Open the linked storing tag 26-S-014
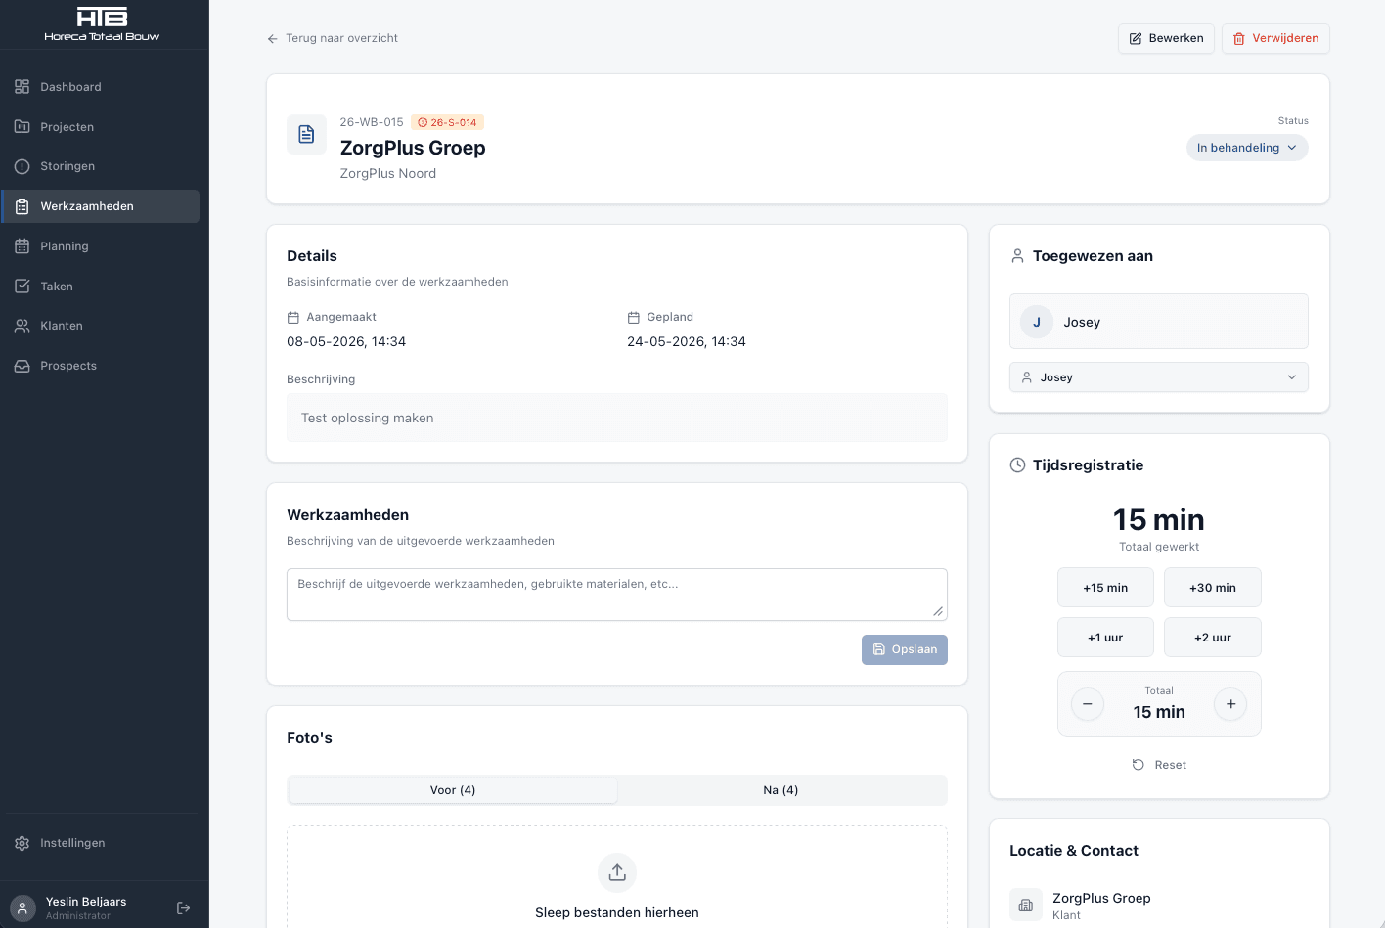The image size is (1385, 928). pyautogui.click(x=447, y=122)
